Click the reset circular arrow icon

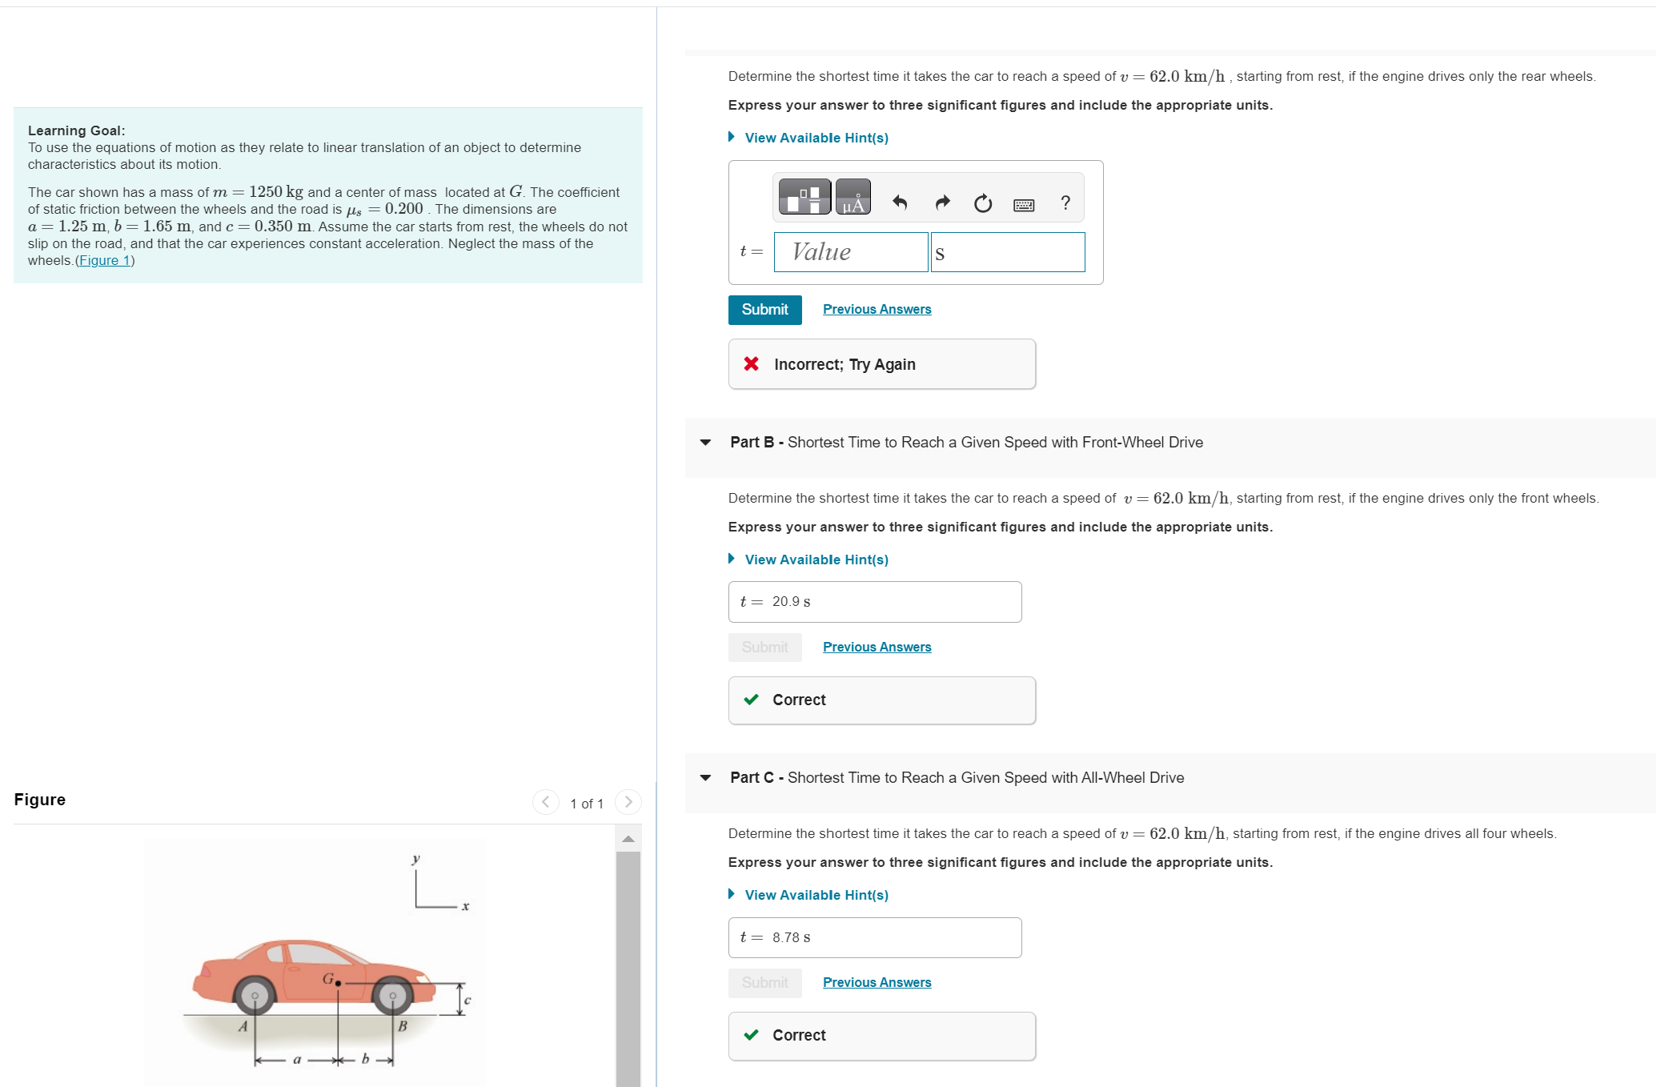983,203
